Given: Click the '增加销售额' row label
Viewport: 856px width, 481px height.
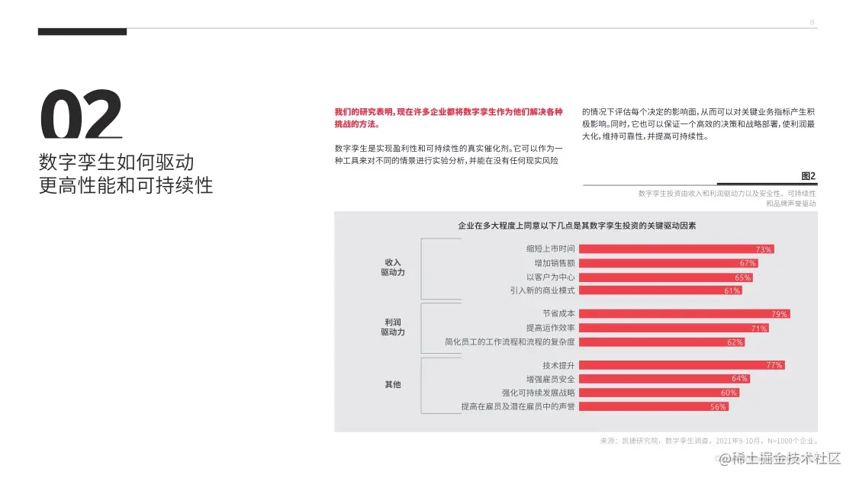Looking at the screenshot, I should click(554, 263).
